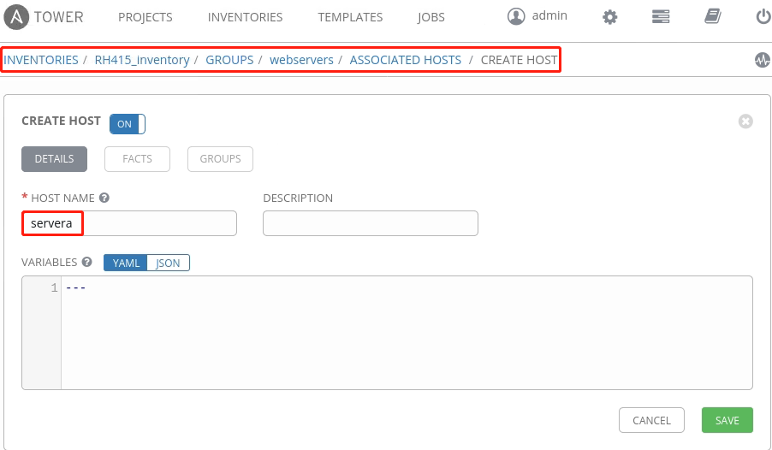Close the Create Host panel
772x450 pixels.
tap(745, 121)
